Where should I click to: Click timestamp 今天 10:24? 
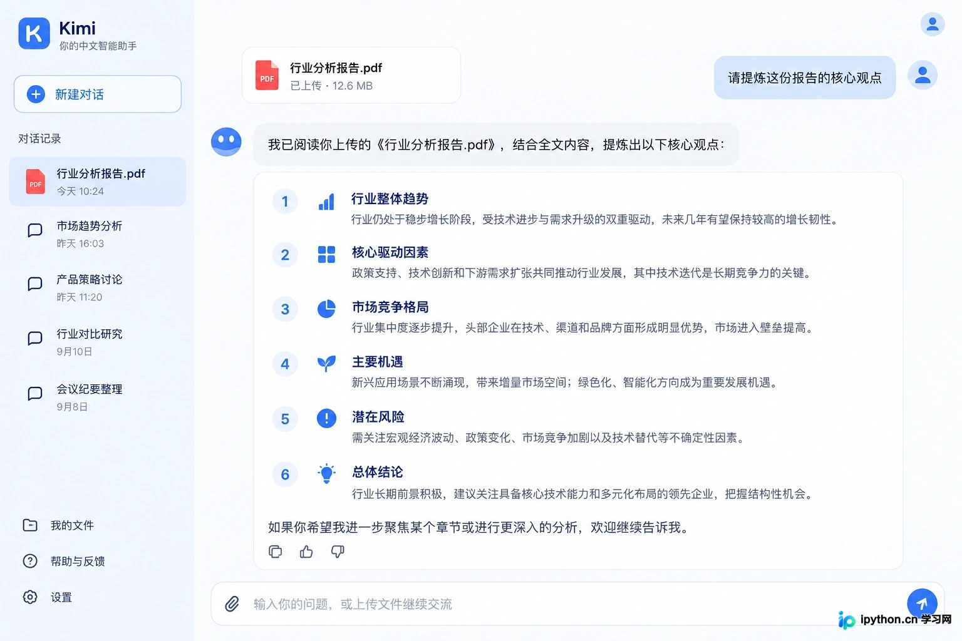[x=80, y=191]
